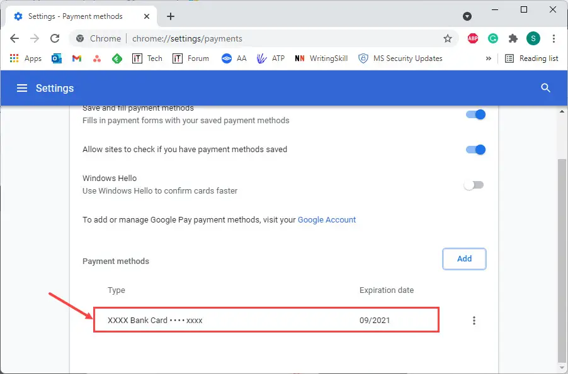The height and width of the screenshot is (374, 568).
Task: Open a new tab with the plus button
Action: pos(171,16)
